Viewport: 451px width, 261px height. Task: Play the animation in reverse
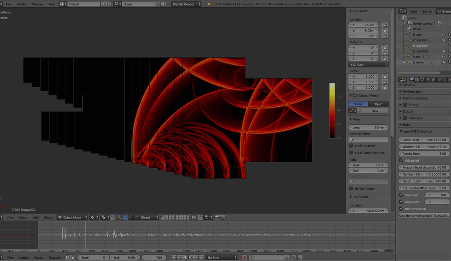pyautogui.click(x=185, y=258)
